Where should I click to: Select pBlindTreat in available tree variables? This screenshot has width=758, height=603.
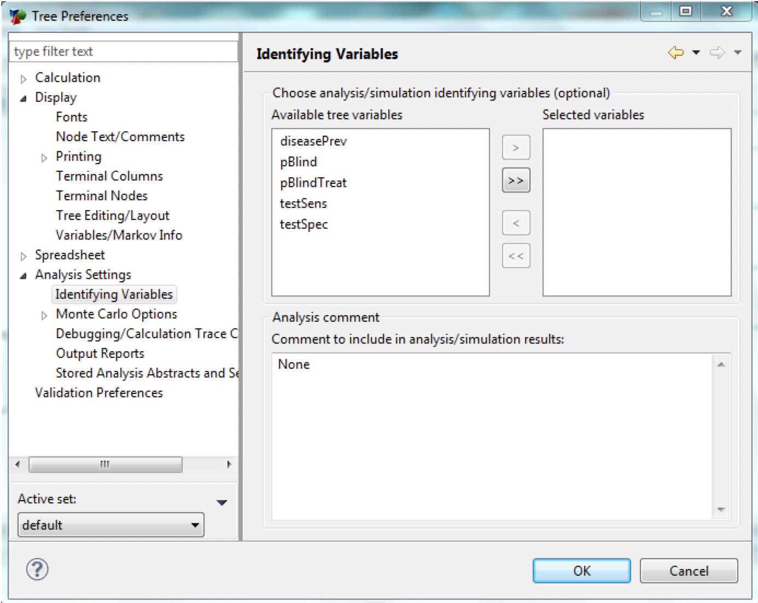(x=313, y=183)
